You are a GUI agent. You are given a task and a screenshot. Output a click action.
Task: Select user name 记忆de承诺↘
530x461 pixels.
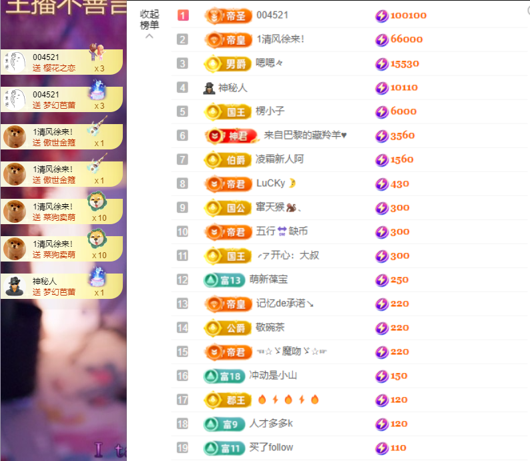click(x=284, y=304)
